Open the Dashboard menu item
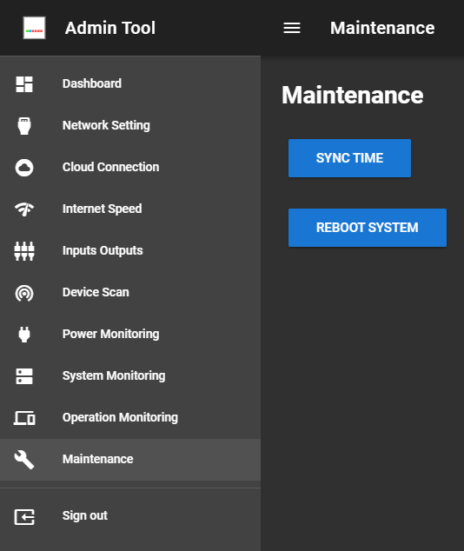 click(x=130, y=83)
